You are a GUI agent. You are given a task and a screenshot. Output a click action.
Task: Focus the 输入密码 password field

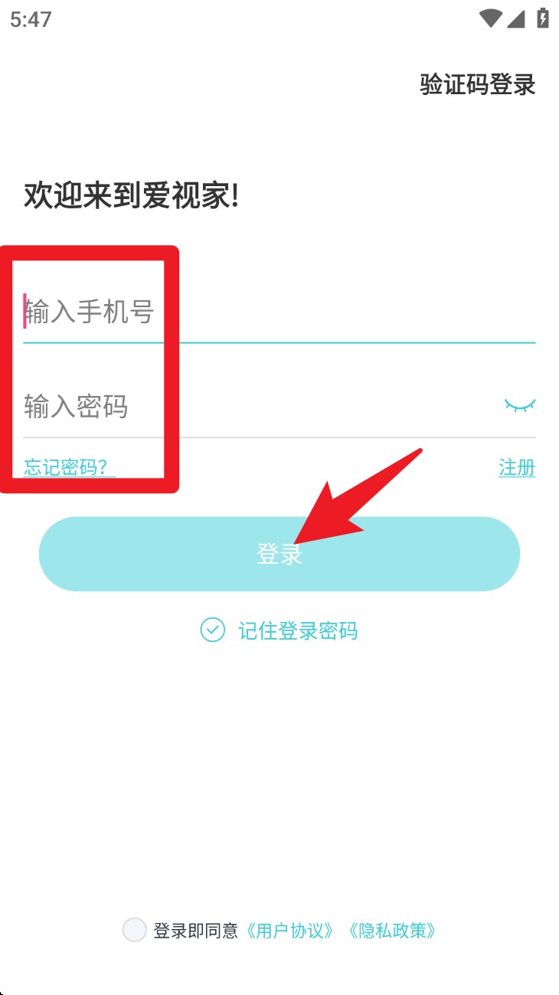pyautogui.click(x=260, y=406)
